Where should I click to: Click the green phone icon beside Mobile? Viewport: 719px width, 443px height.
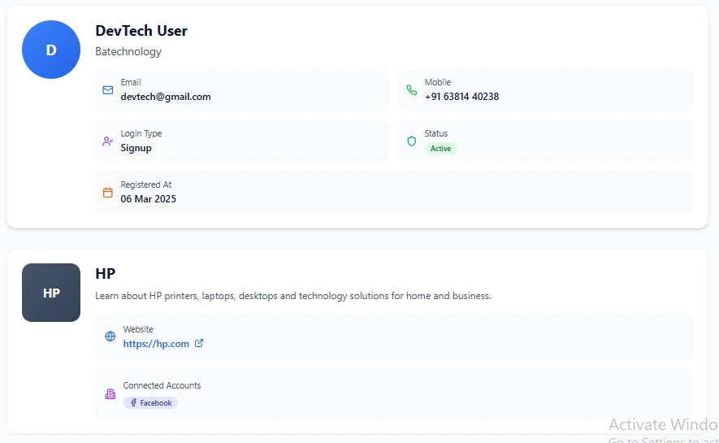coord(412,90)
